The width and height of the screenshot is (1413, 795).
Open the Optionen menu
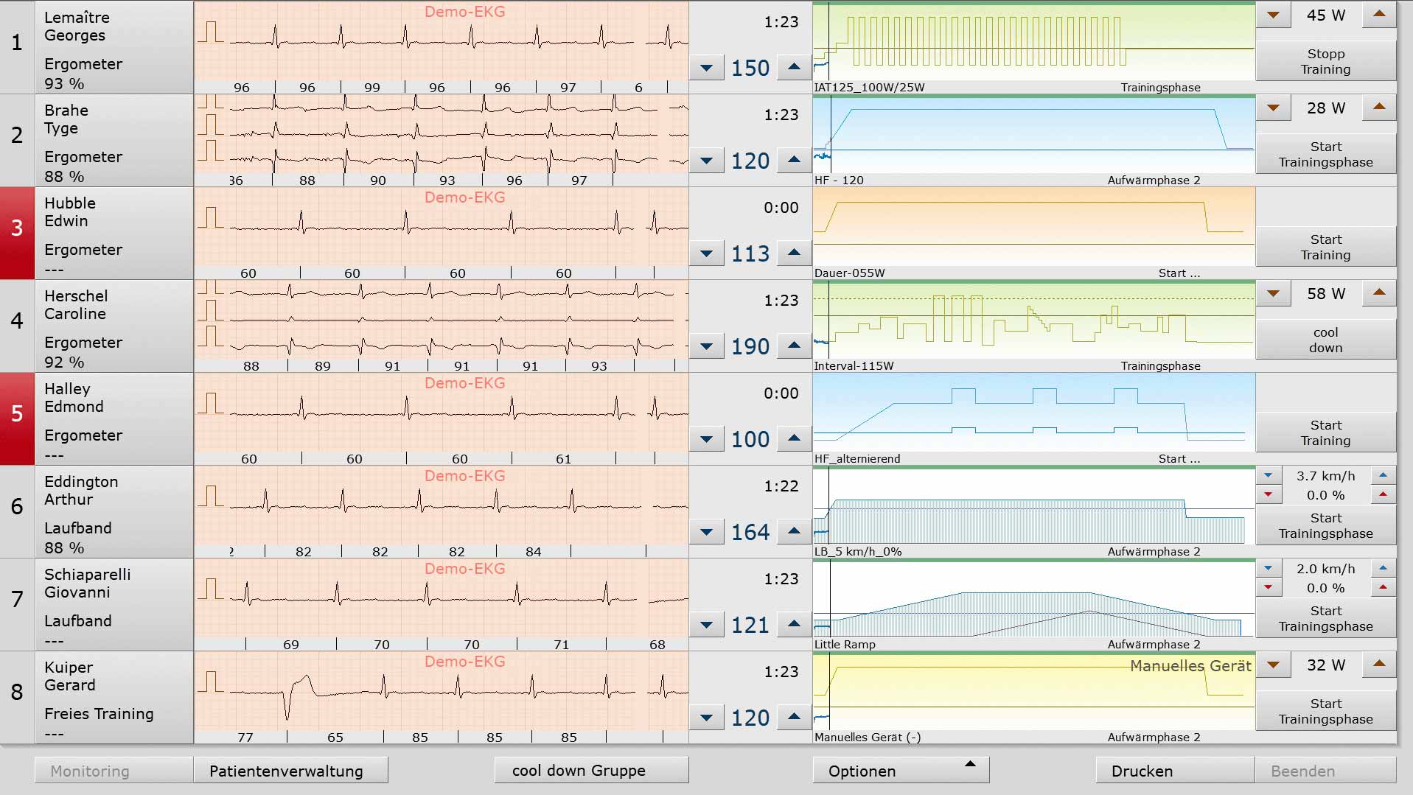pos(901,771)
